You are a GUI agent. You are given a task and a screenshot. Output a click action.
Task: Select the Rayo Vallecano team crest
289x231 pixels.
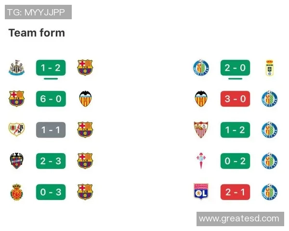[16, 130]
